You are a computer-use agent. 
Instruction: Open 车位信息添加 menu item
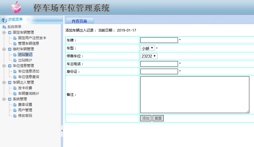coord(29,71)
